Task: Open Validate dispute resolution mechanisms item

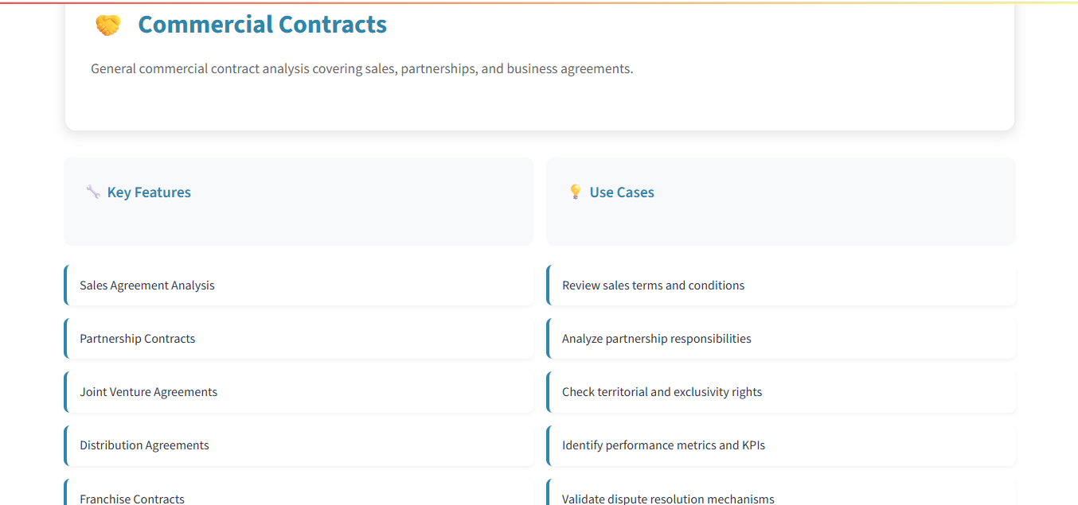Action: coord(668,498)
